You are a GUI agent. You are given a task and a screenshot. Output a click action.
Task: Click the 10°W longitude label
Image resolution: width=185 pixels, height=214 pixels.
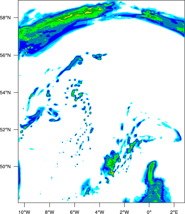tap(24, 212)
